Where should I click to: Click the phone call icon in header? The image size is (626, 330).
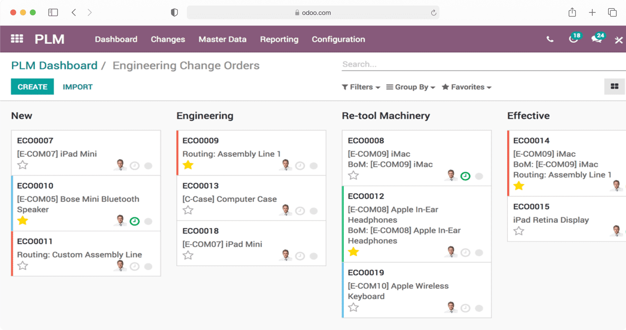point(550,39)
